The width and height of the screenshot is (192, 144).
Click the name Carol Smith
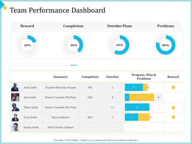pyautogui.click(x=30, y=117)
